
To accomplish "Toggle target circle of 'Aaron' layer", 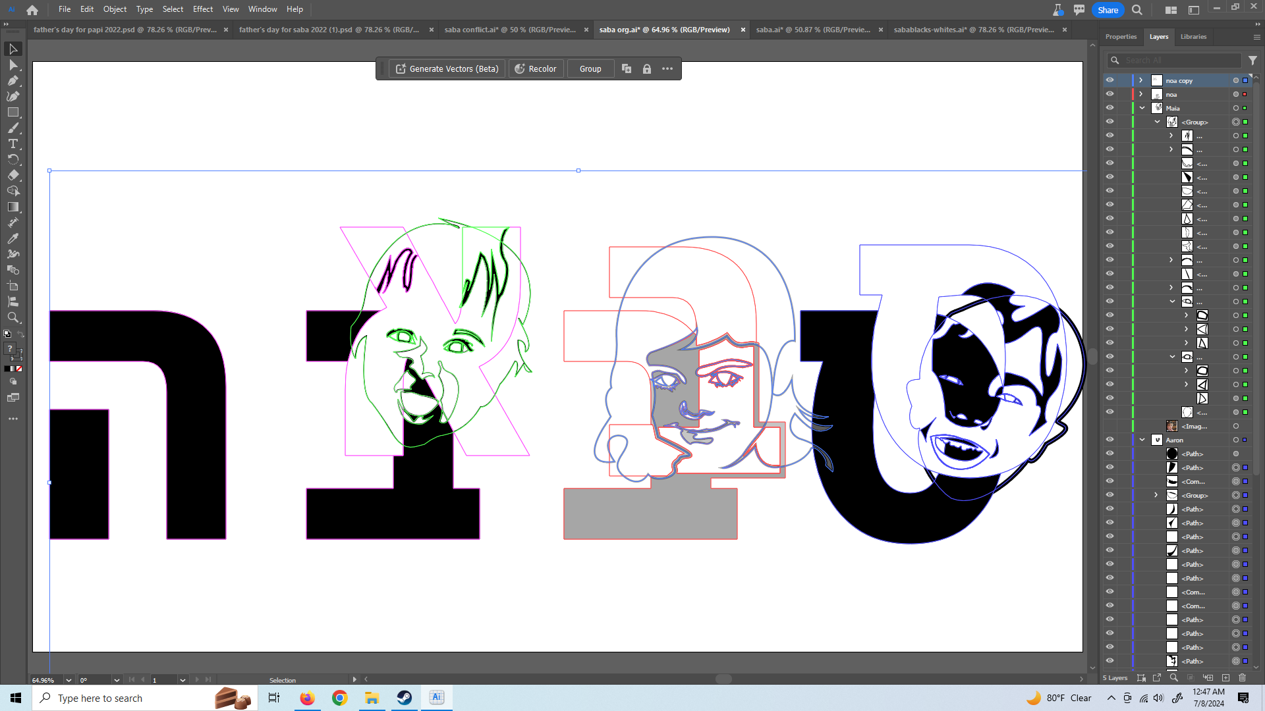I will pos(1236,440).
